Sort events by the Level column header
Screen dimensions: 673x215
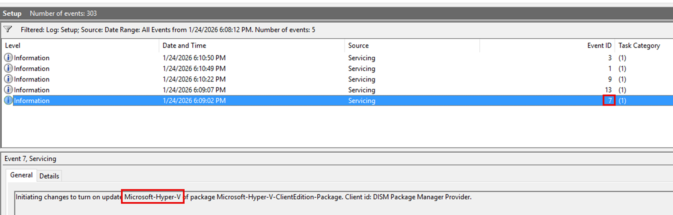[x=13, y=46]
